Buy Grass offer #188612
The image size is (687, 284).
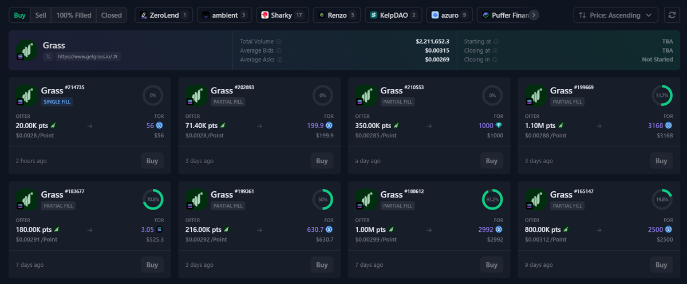coord(492,265)
